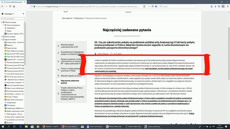
Task: Open the Выписки bookmark
Action: click(9, 123)
